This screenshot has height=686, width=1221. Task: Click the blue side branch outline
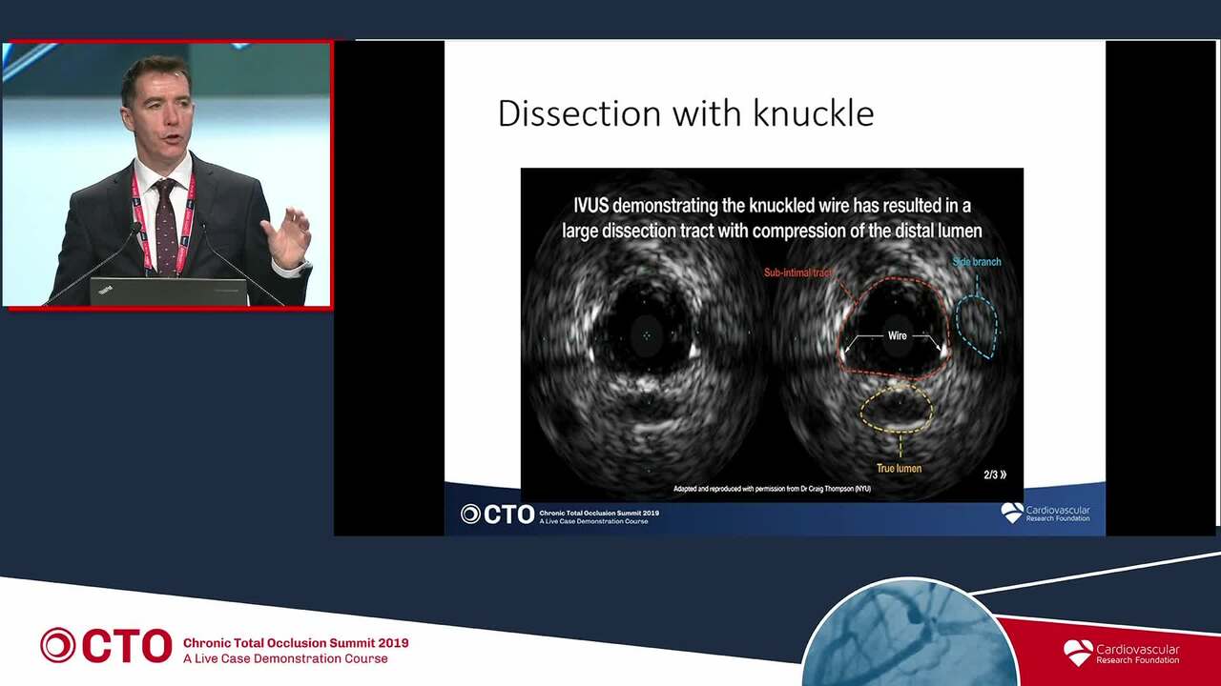pyautogui.click(x=976, y=326)
